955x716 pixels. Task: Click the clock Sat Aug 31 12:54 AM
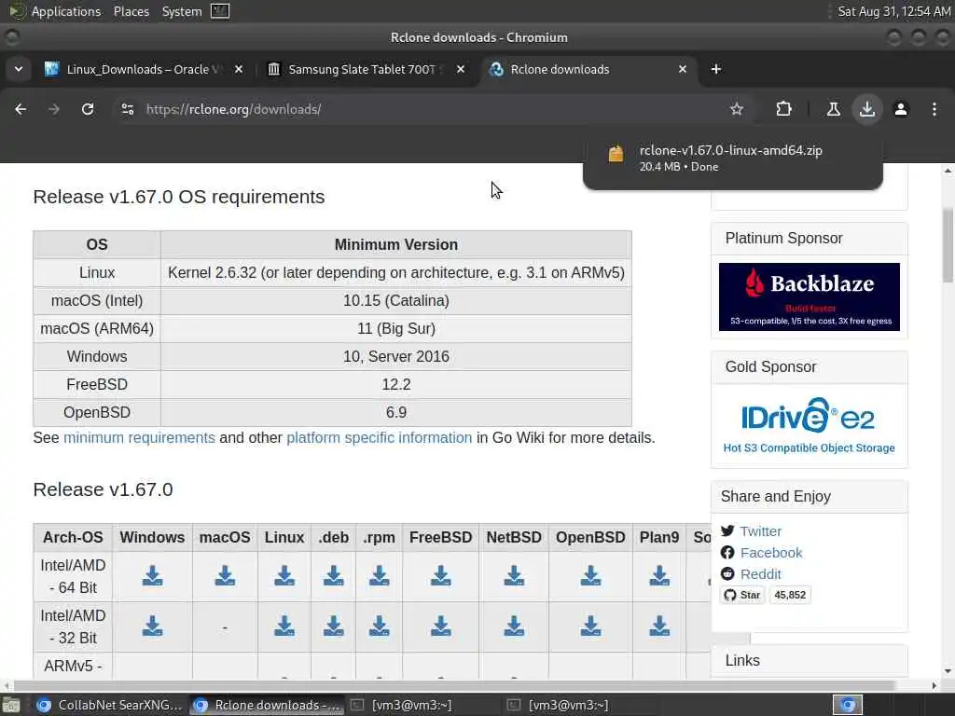click(x=893, y=11)
